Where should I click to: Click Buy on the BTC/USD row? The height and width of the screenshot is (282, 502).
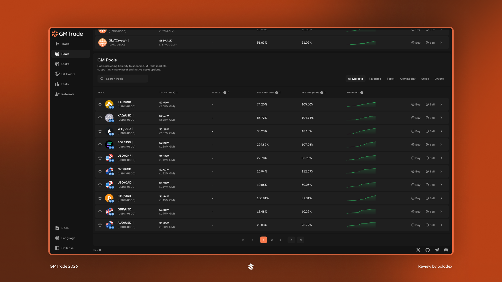pos(416,198)
